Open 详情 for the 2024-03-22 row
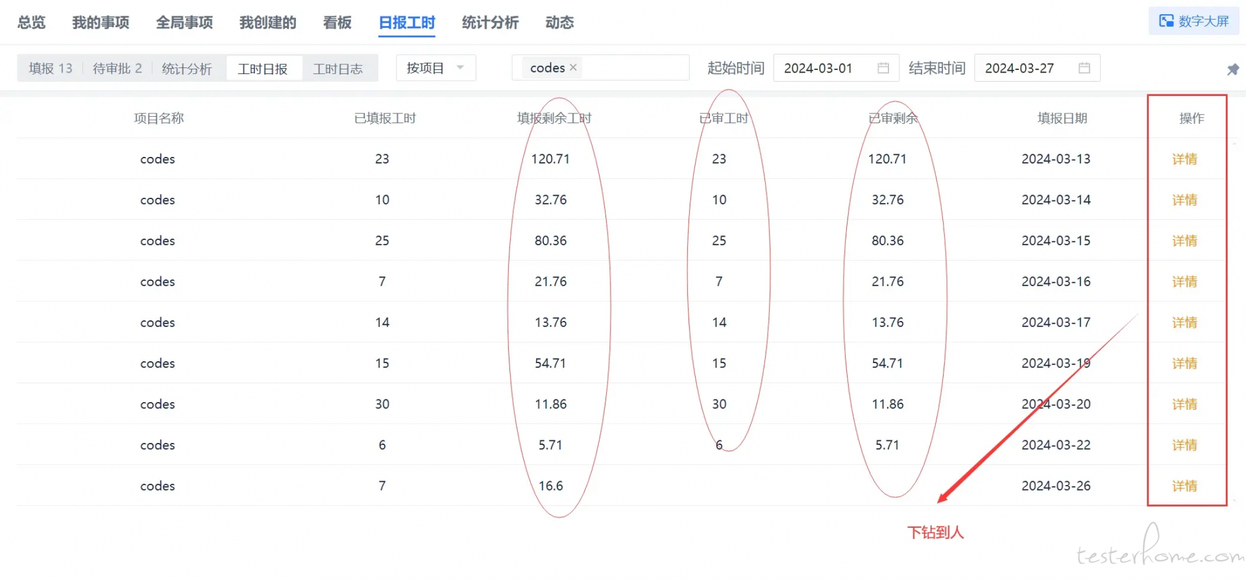The height and width of the screenshot is (581, 1246). 1184,445
